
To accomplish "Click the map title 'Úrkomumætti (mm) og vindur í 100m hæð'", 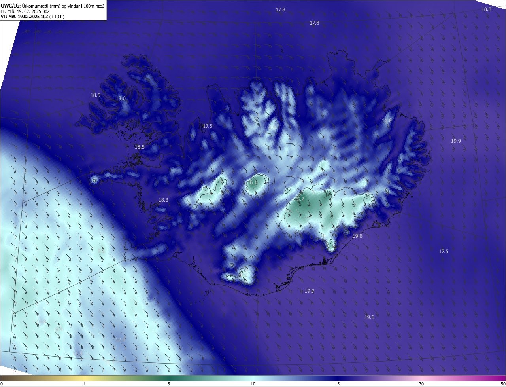I will click(63, 5).
